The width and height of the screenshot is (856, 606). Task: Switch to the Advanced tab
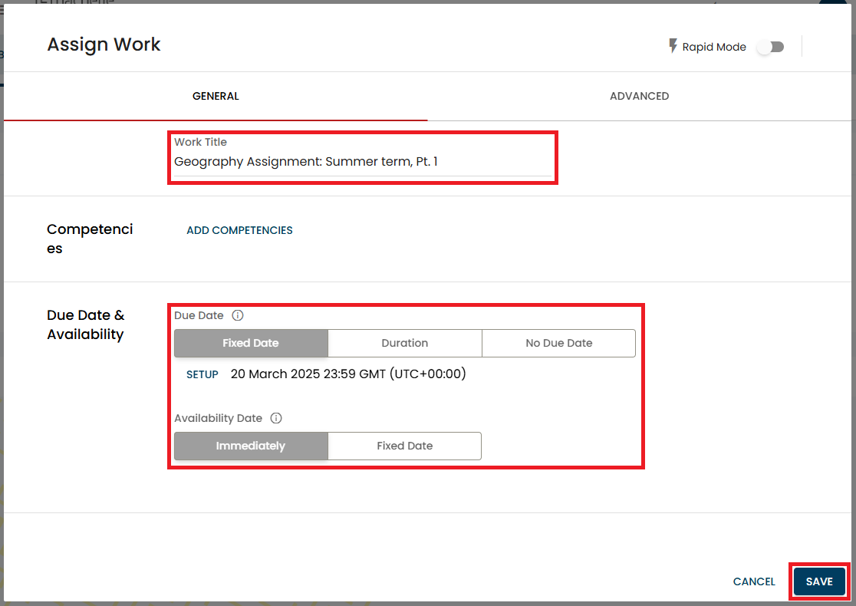[x=639, y=96]
